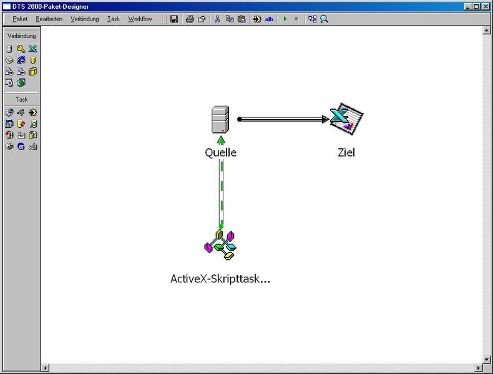
Task: Add the magnifier-on-cylinder task icon
Action: [x=32, y=123]
